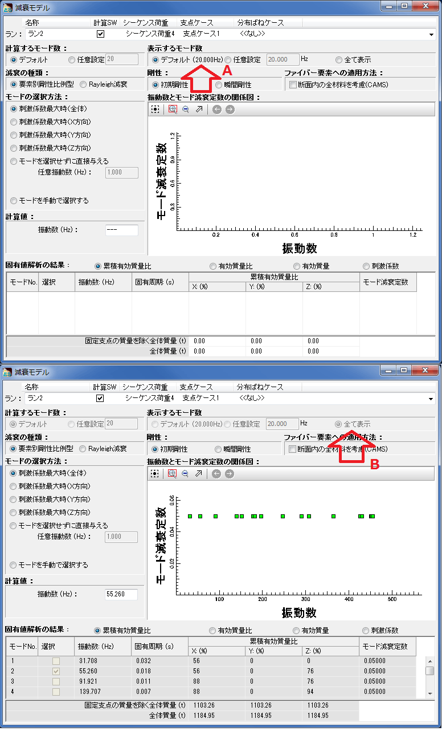Click the 減衰モデル title bar icon of the upper window
The width and height of the screenshot is (442, 731).
tap(7, 8)
